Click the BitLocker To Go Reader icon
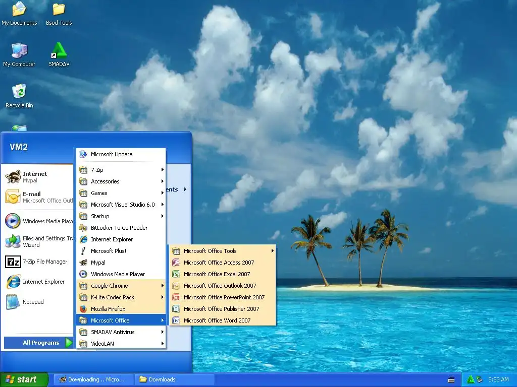The image size is (517, 387). point(83,228)
